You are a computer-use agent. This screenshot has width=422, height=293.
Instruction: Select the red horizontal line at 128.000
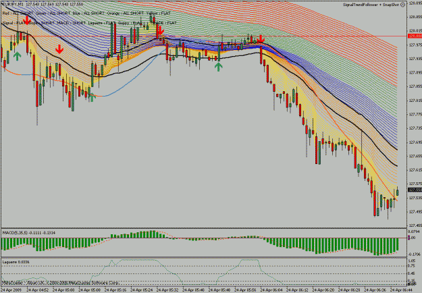205,36
